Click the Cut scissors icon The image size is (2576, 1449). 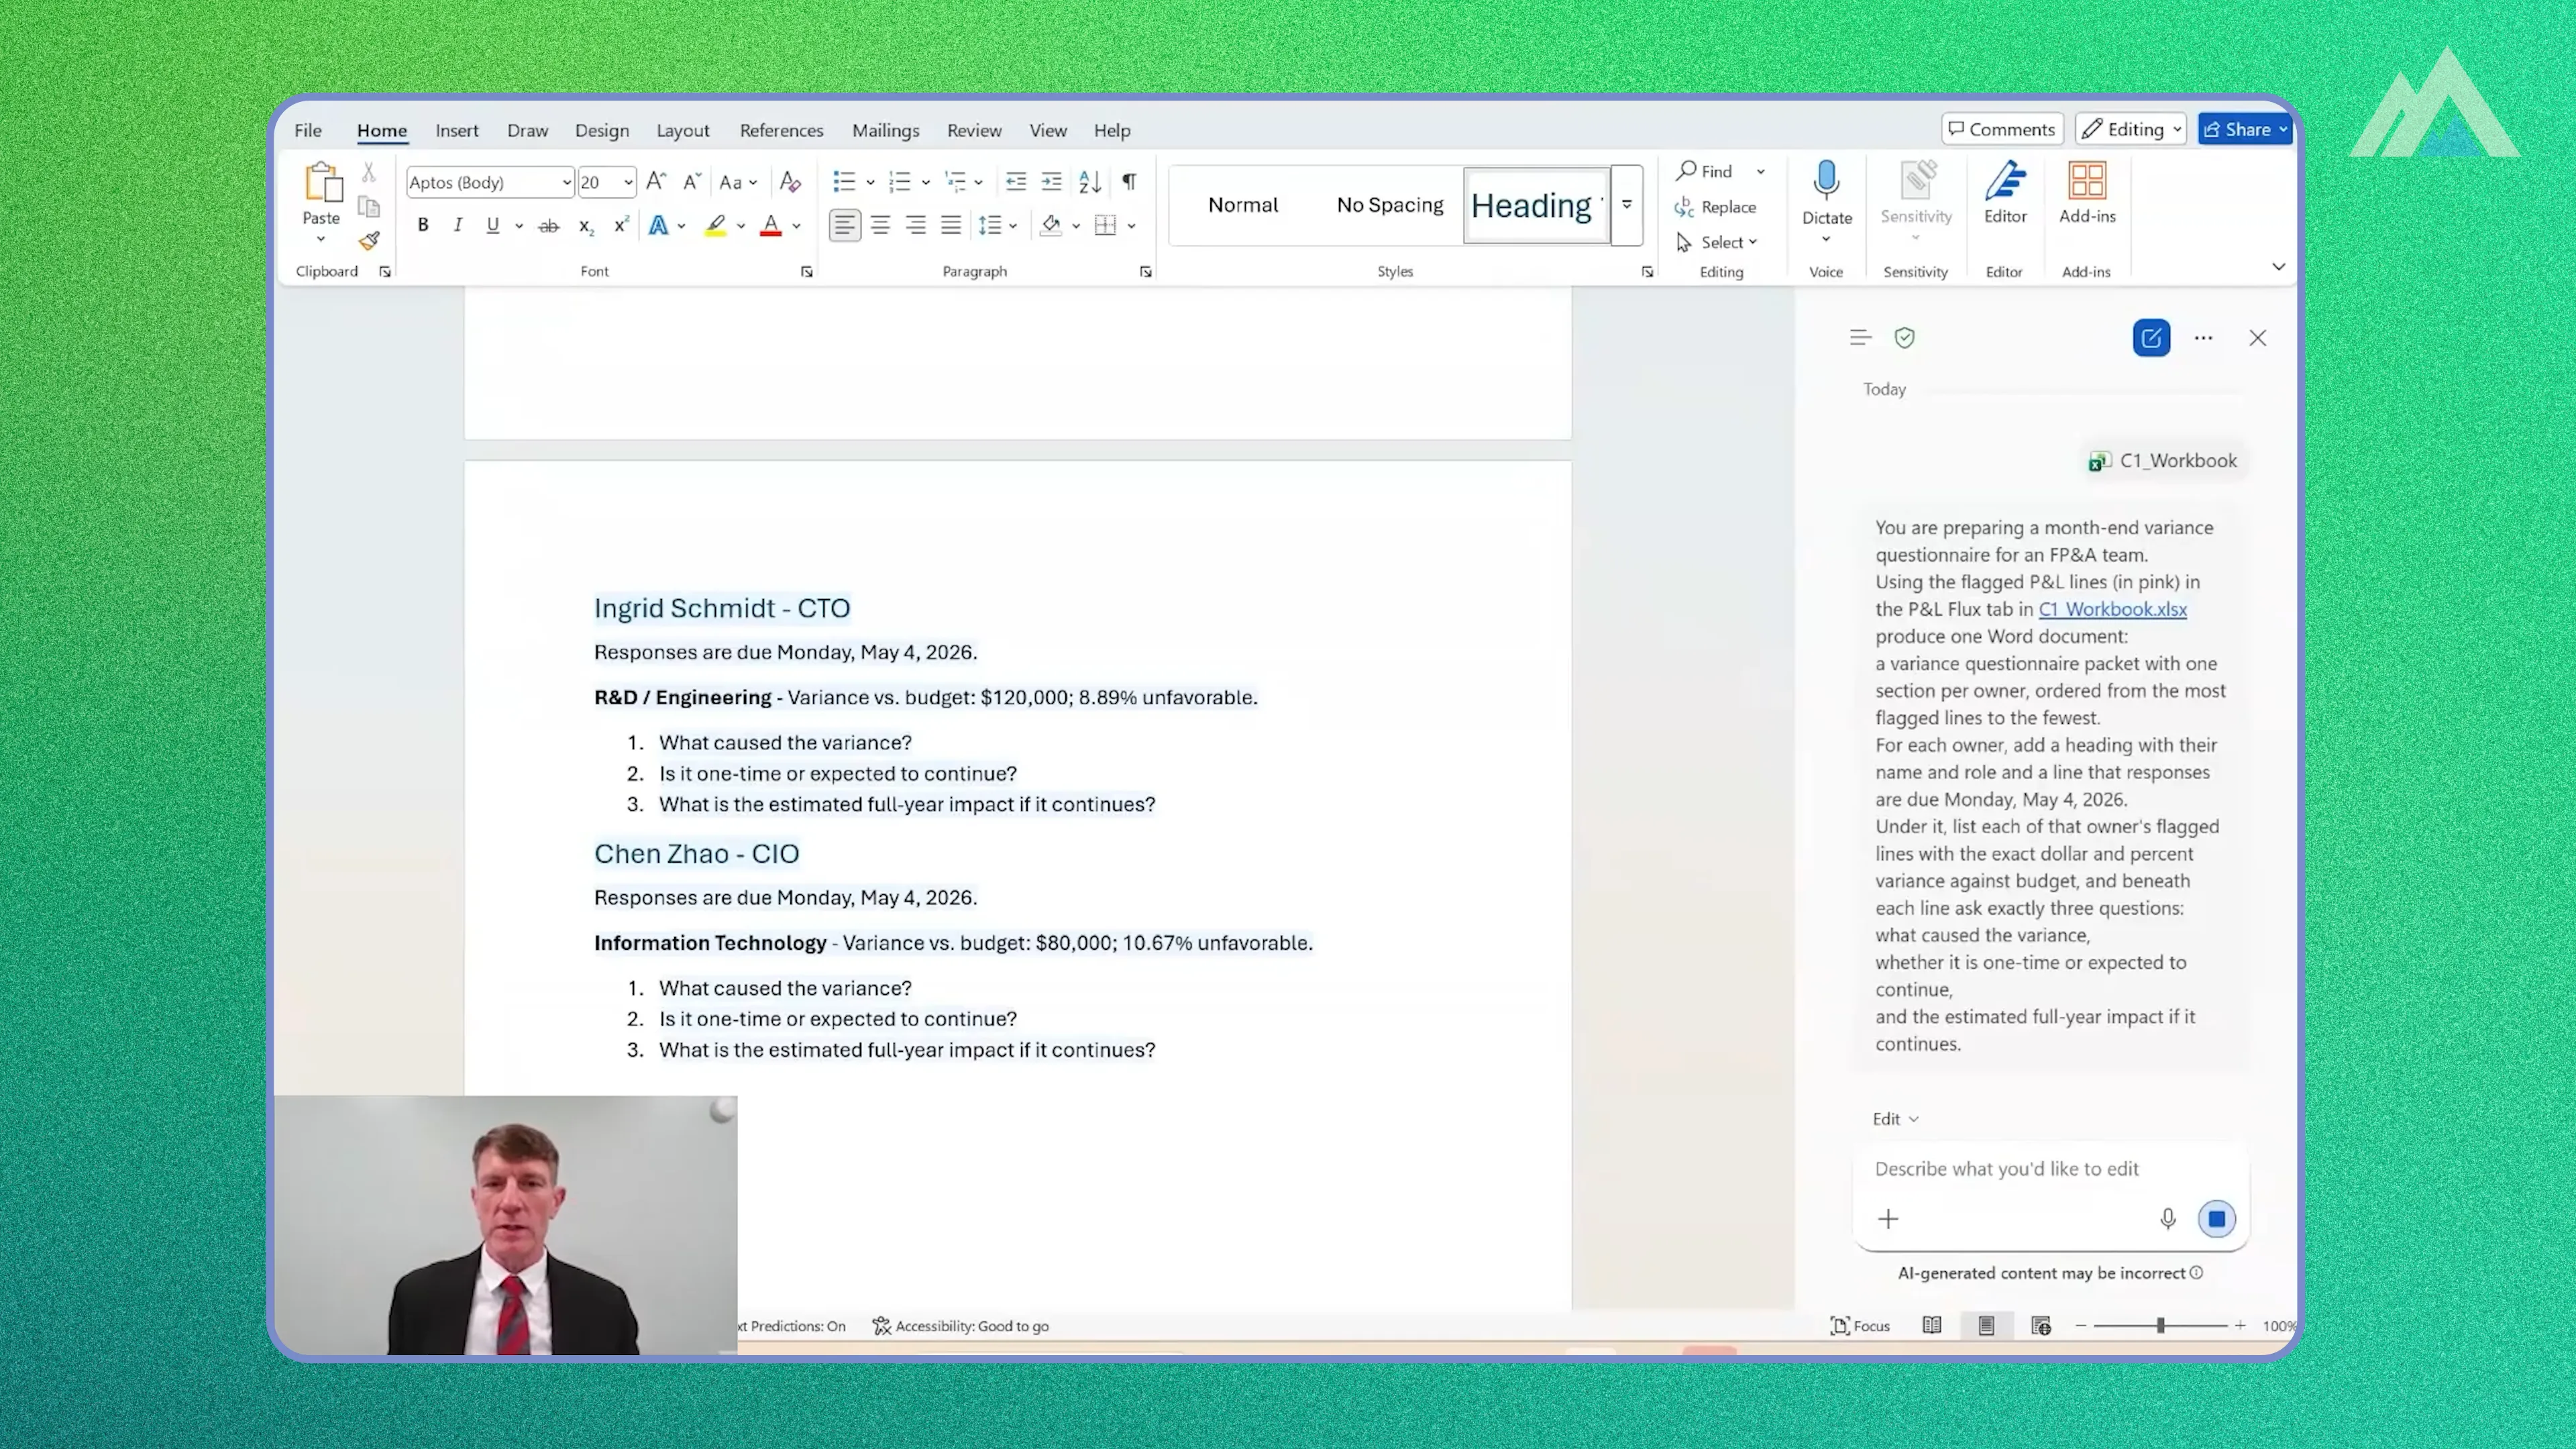pos(369,173)
